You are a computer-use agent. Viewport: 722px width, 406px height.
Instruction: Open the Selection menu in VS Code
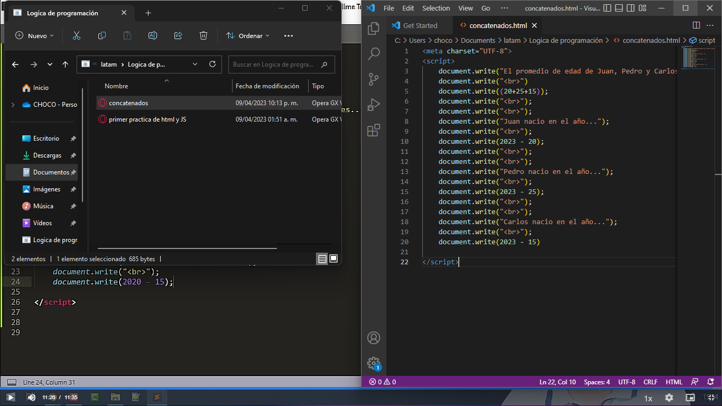[436, 8]
